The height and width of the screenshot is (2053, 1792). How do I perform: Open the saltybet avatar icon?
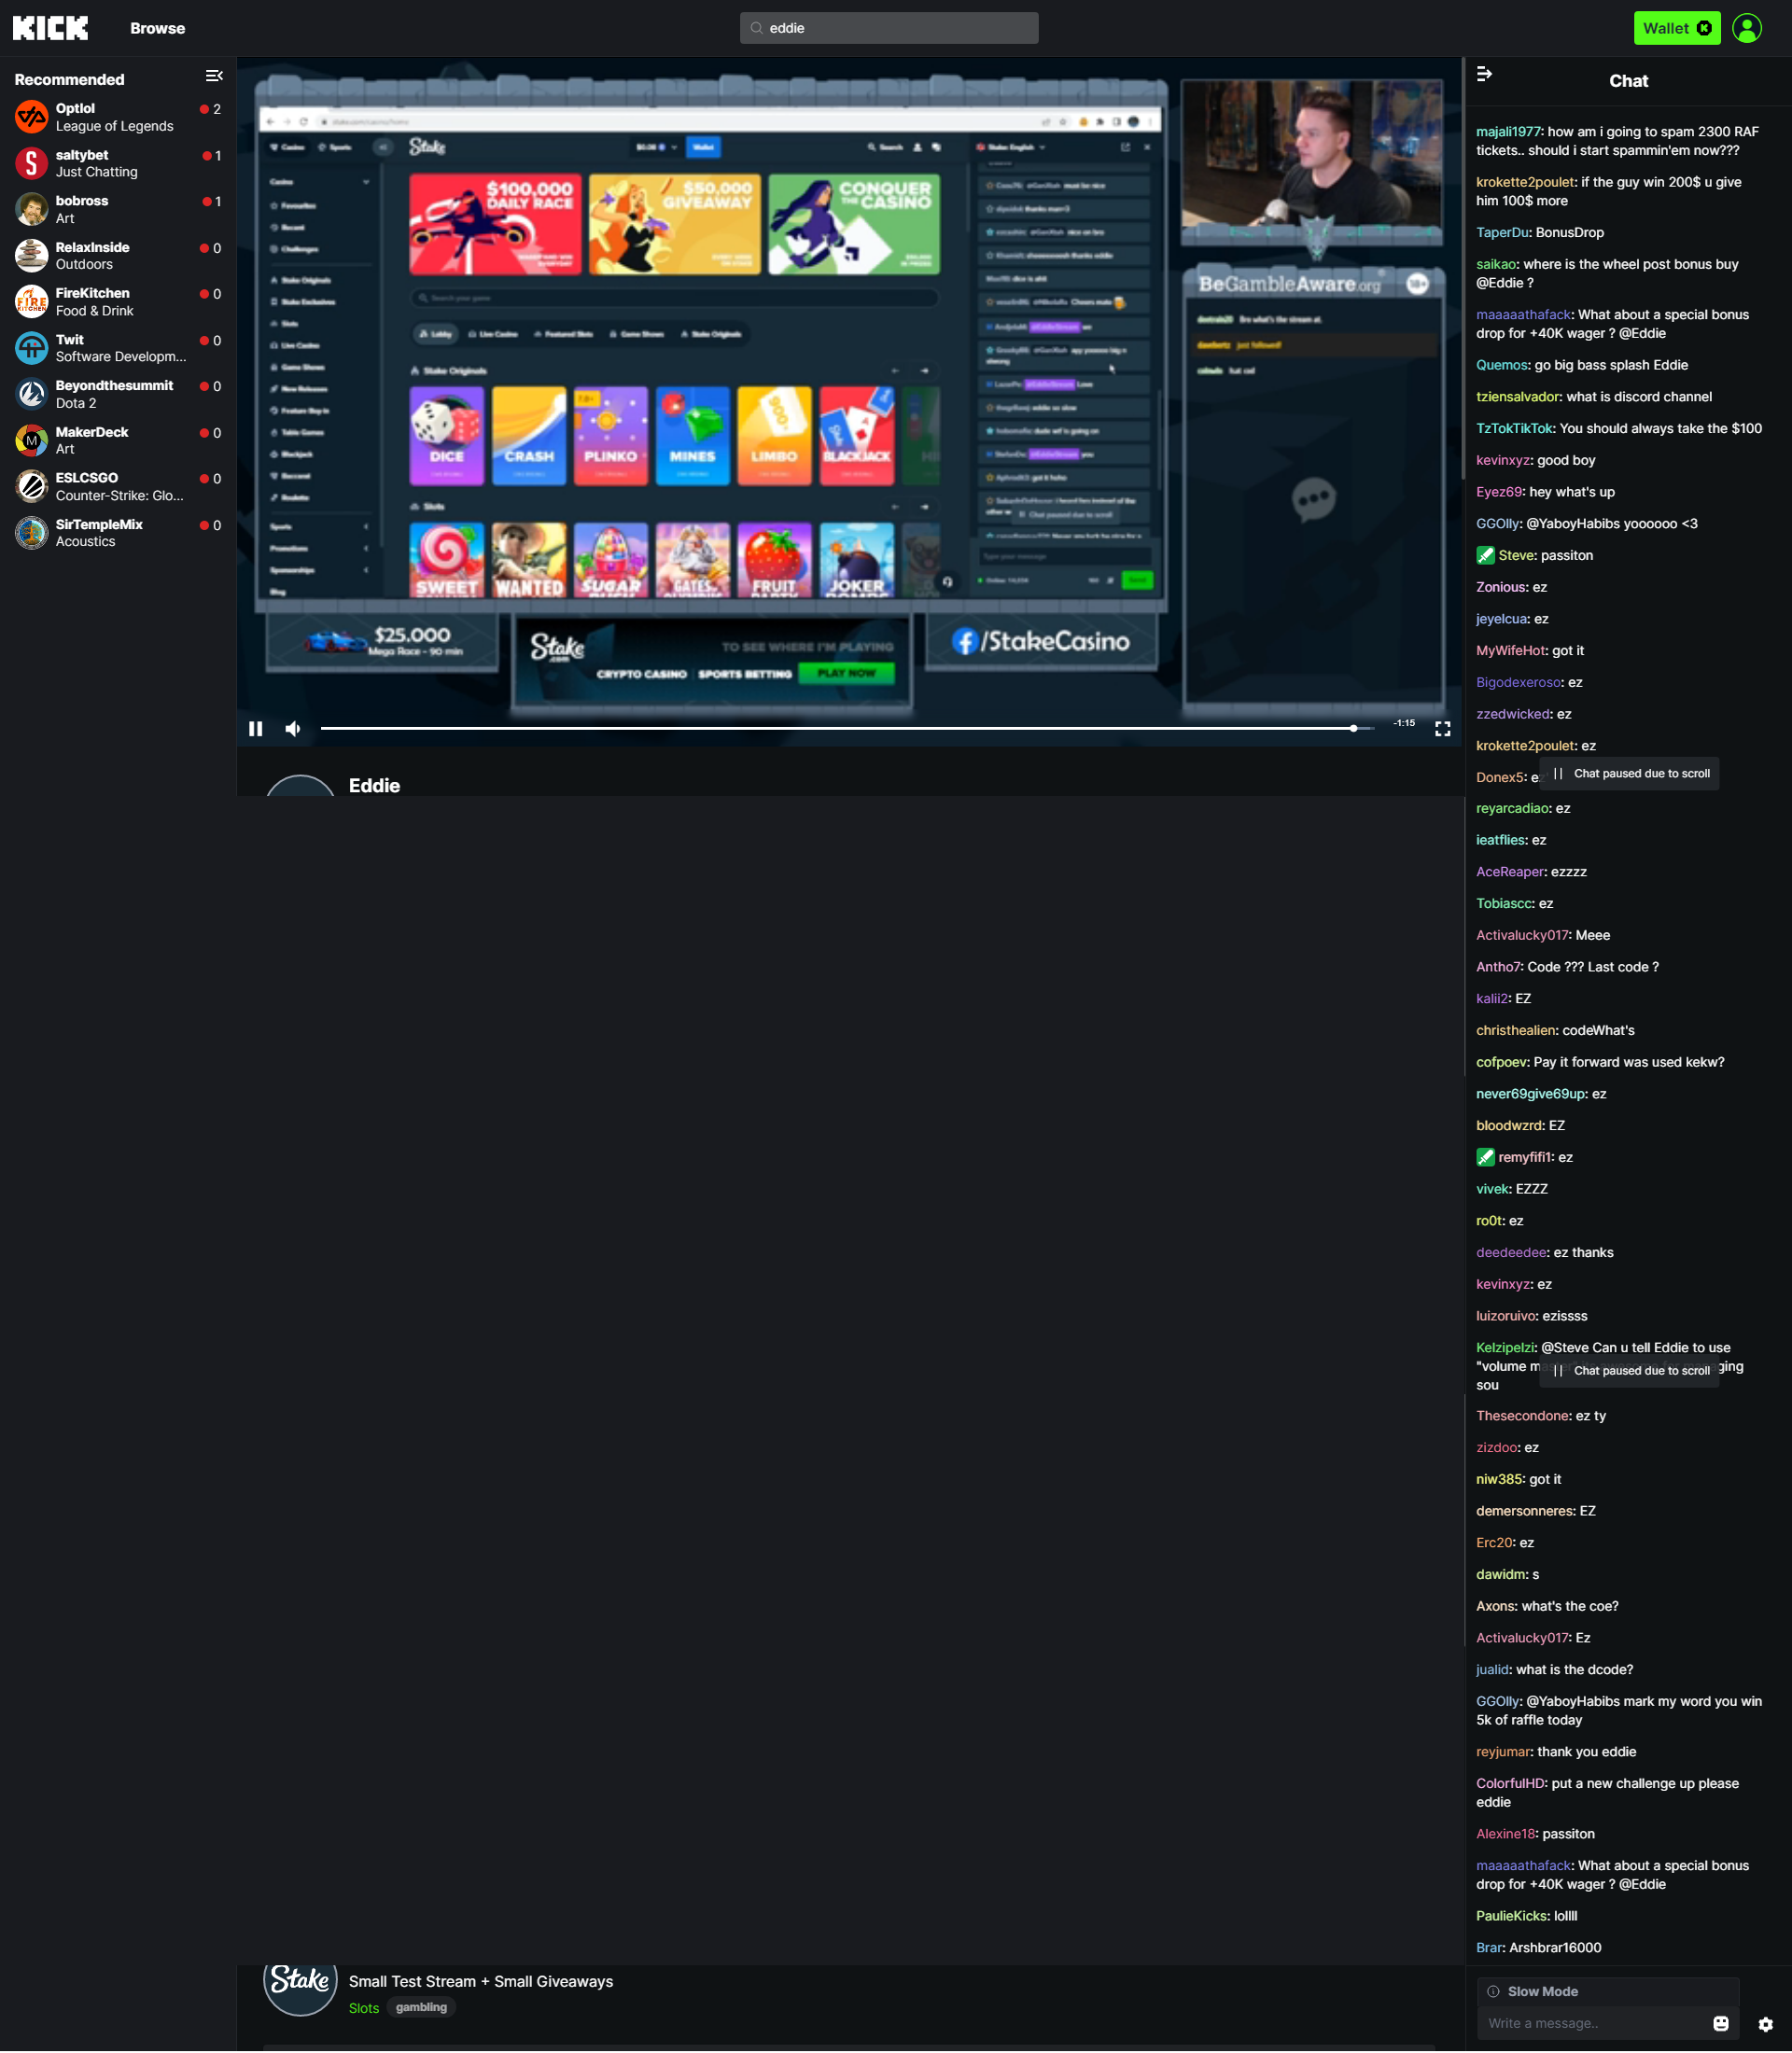coord(32,163)
